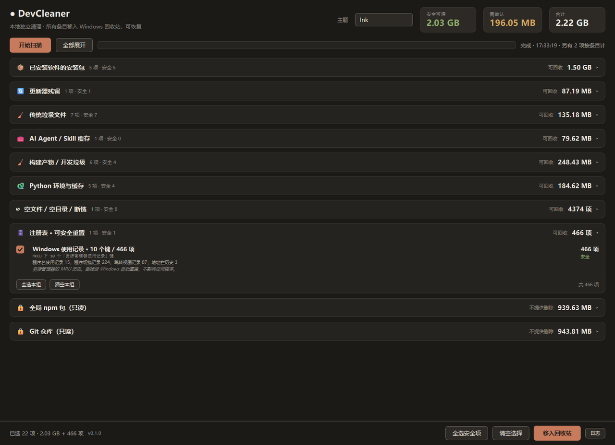Expand the 已安装软件的安装包 group arrow
615x445 pixels.
[597, 68]
